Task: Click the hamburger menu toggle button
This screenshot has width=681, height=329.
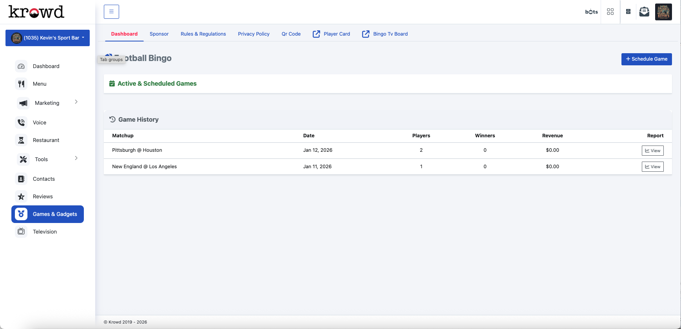Action: coord(111,12)
